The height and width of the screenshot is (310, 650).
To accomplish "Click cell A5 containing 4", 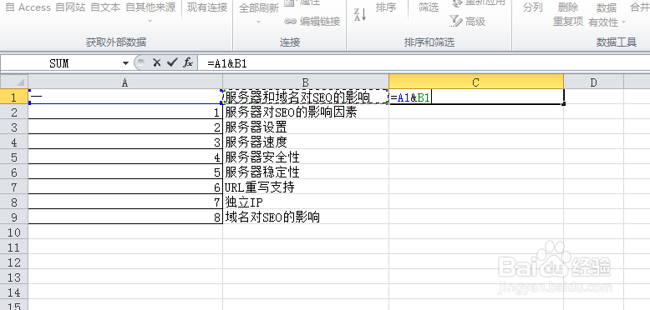I will click(125, 157).
